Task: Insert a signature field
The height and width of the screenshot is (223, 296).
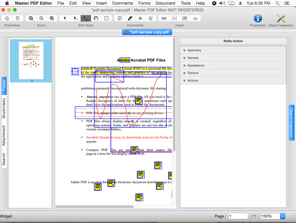Action: [x=195, y=18]
